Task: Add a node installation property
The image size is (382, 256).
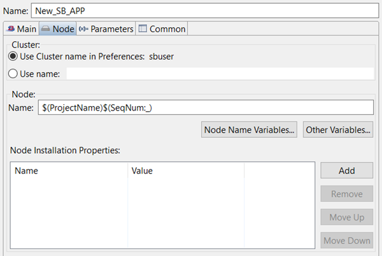Action: point(346,170)
